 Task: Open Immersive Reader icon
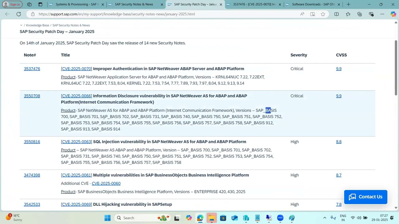pyautogui.click(x=313, y=14)
